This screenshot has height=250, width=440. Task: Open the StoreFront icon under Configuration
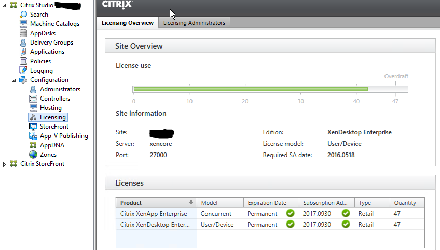coord(33,127)
